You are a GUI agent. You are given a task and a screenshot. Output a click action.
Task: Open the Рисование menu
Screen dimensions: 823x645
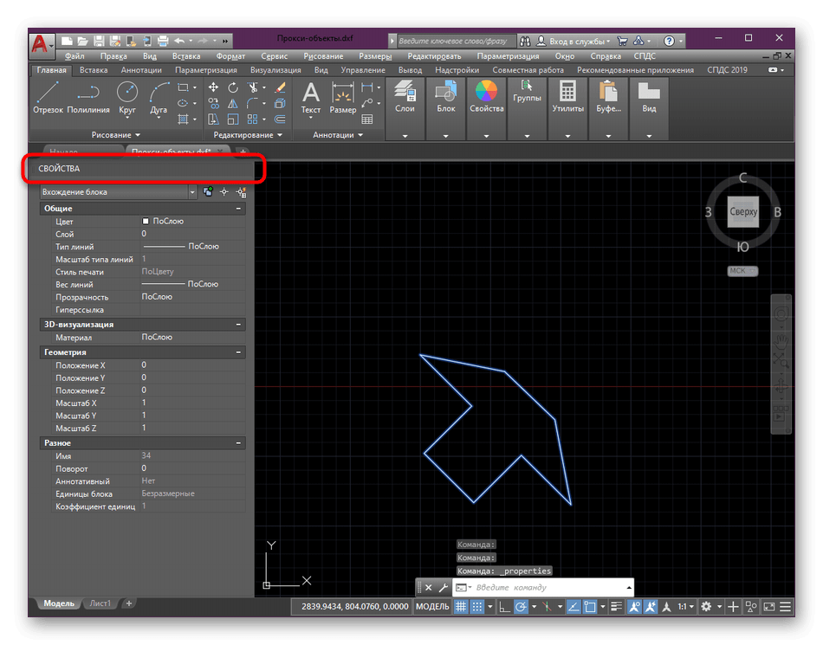tap(323, 56)
